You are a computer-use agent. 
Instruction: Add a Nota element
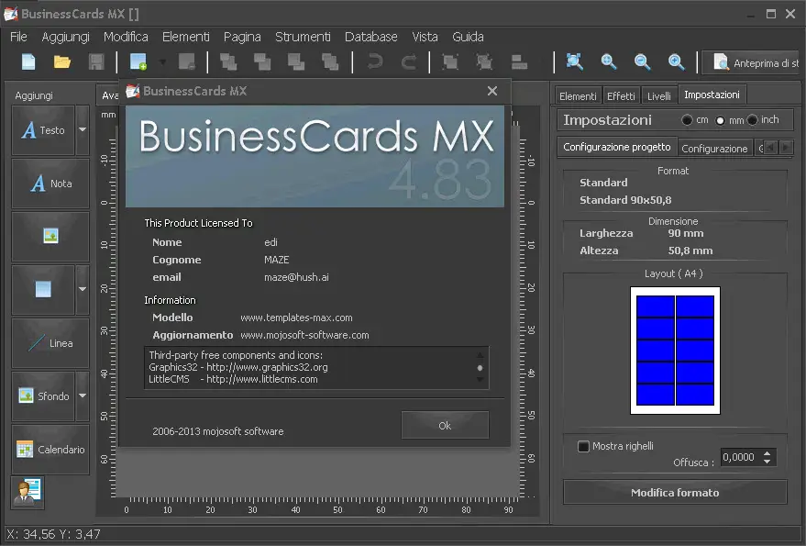coord(50,184)
